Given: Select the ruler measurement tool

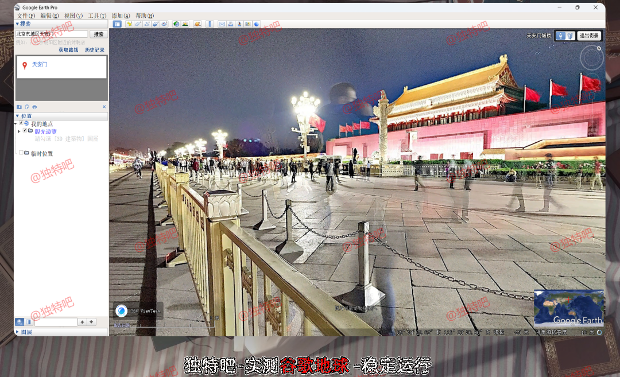Looking at the screenshot, I should (x=210, y=24).
